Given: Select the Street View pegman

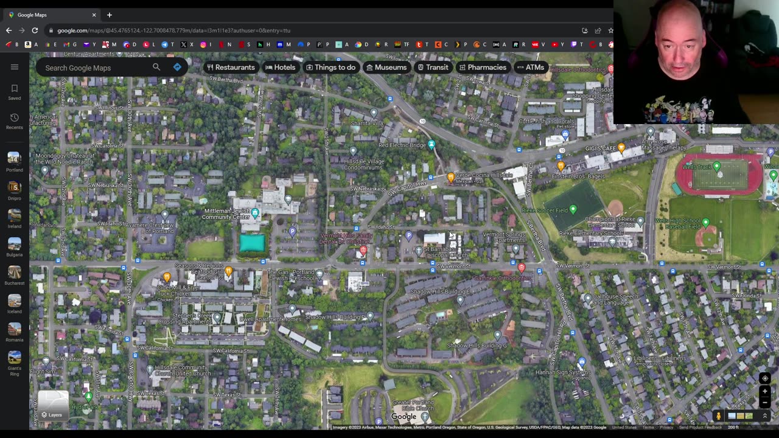Looking at the screenshot, I should click(x=718, y=416).
